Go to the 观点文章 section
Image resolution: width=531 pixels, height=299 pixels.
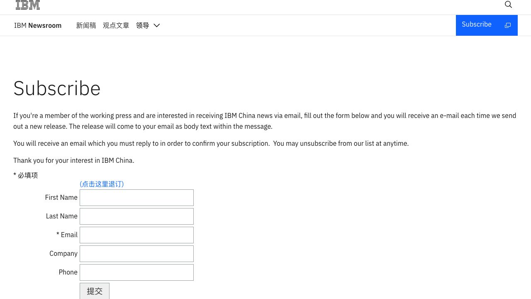pos(116,25)
